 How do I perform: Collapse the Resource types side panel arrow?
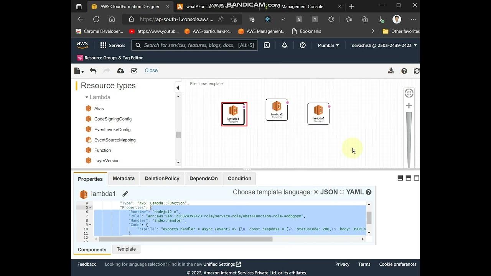pos(178,88)
